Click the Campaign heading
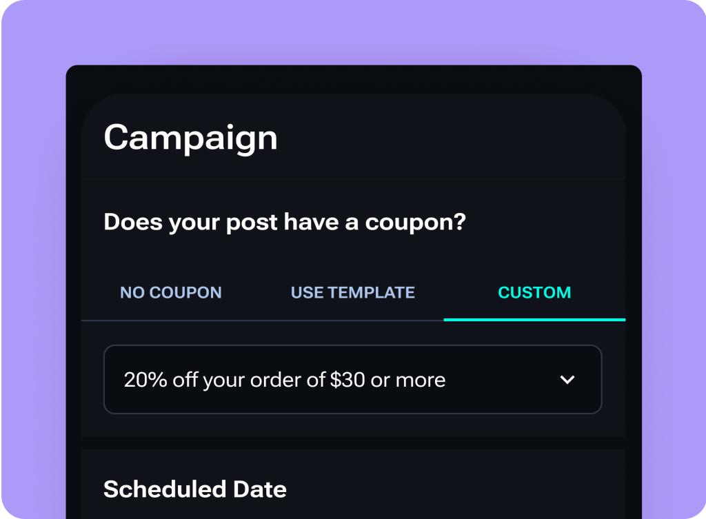This screenshot has width=706, height=519. coord(190,137)
